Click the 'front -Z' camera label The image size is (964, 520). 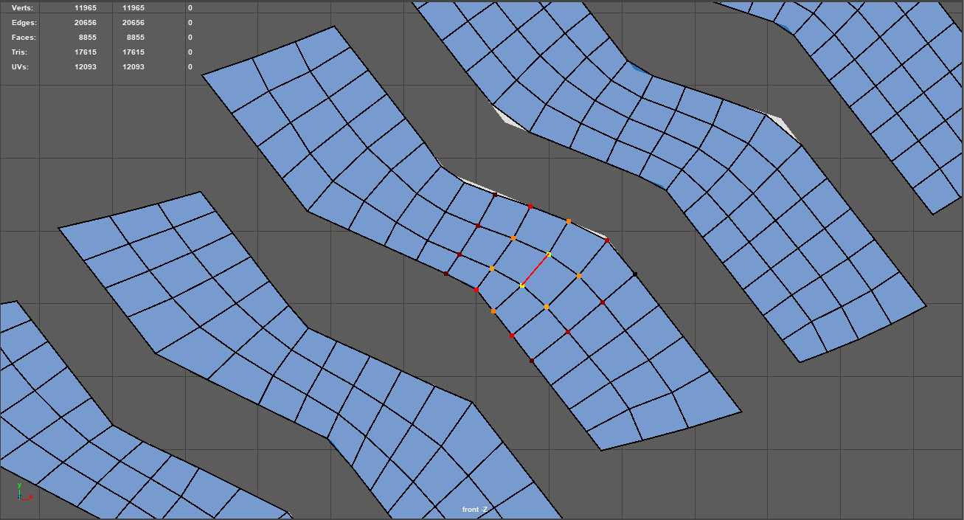[474, 510]
